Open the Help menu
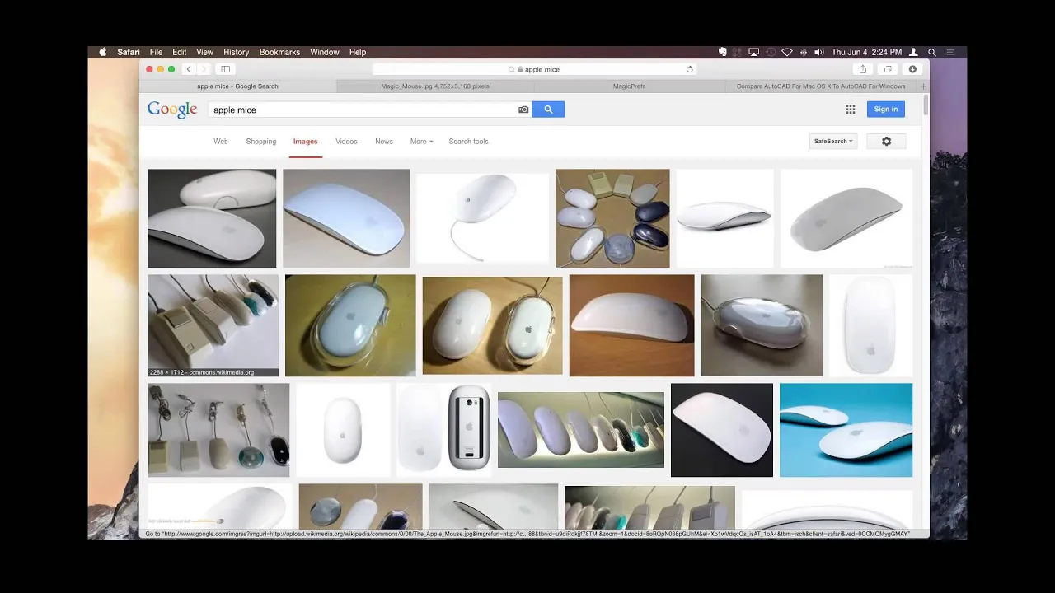This screenshot has height=593, width=1055. tap(358, 52)
